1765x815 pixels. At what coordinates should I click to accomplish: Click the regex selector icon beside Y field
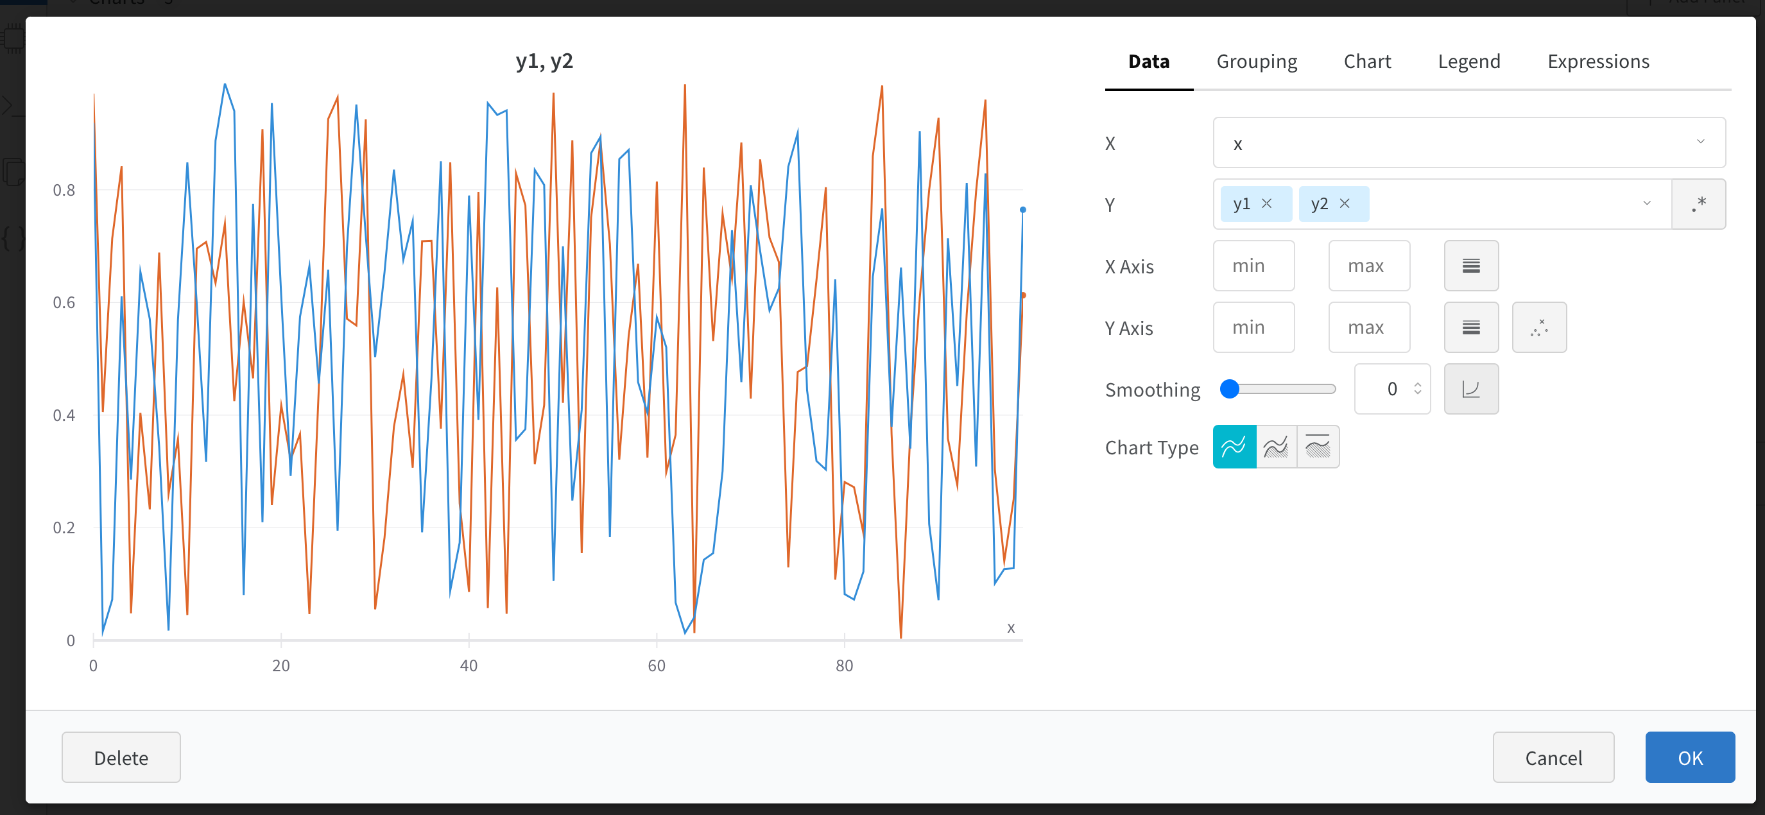[x=1698, y=203]
